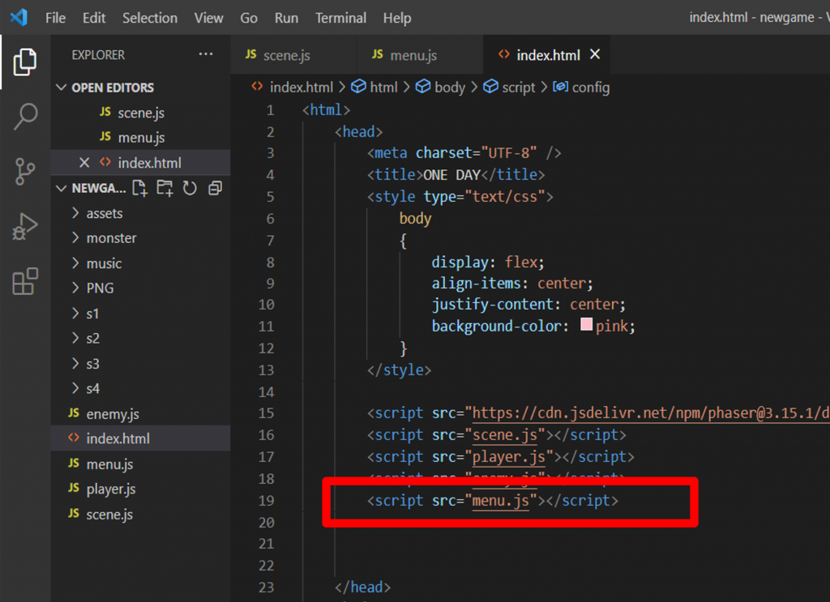Open the Explorer view in activity bar
The height and width of the screenshot is (602, 830).
pos(25,62)
